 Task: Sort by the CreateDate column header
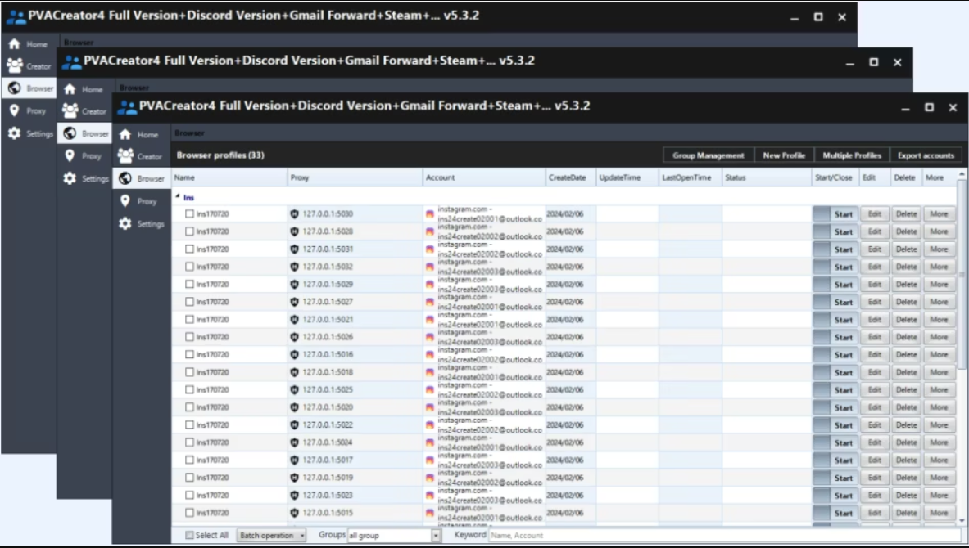pos(570,177)
